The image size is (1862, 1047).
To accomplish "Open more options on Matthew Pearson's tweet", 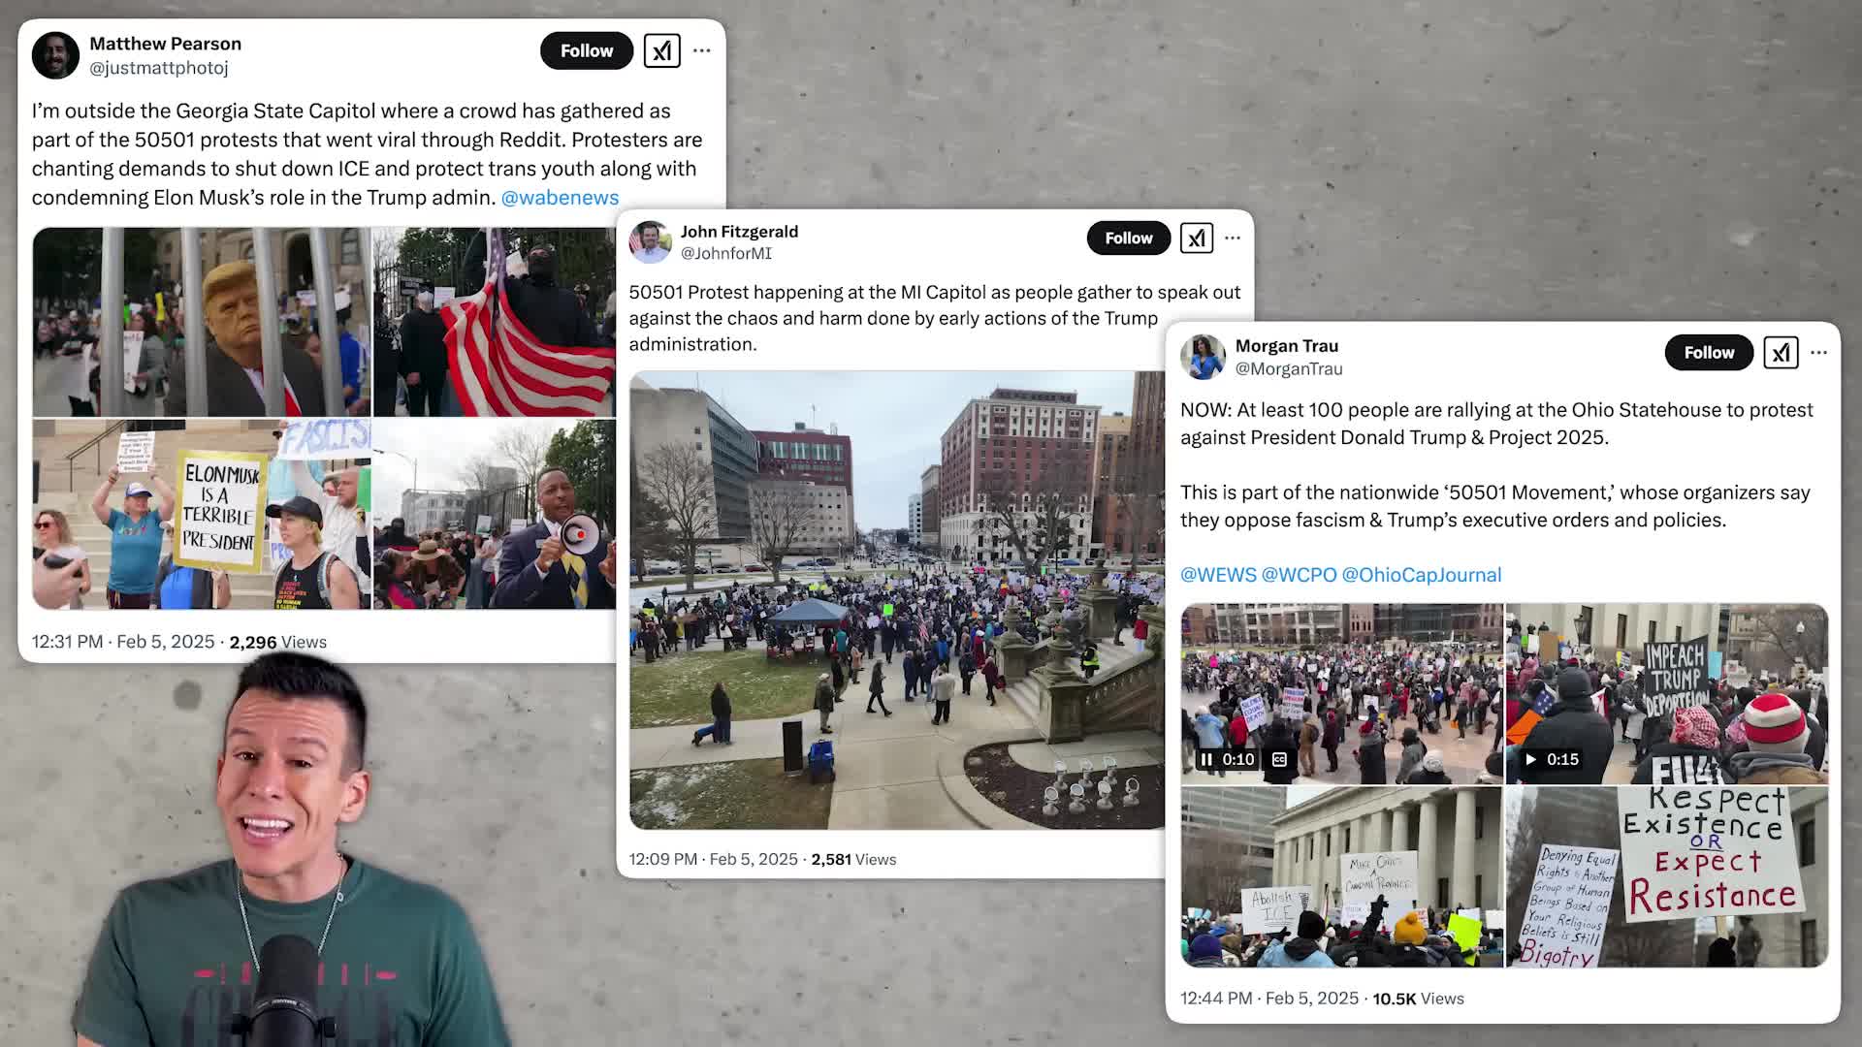I will tap(702, 50).
